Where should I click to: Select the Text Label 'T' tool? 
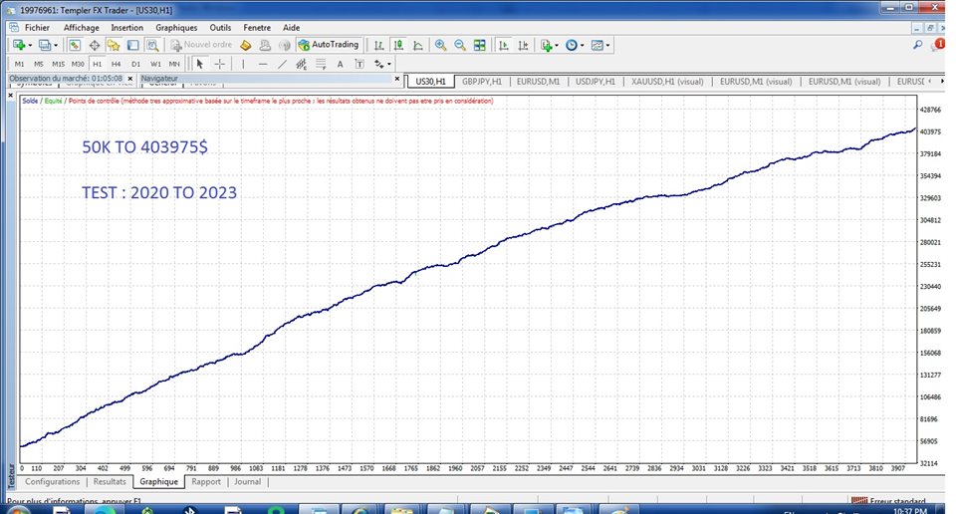pyautogui.click(x=359, y=64)
